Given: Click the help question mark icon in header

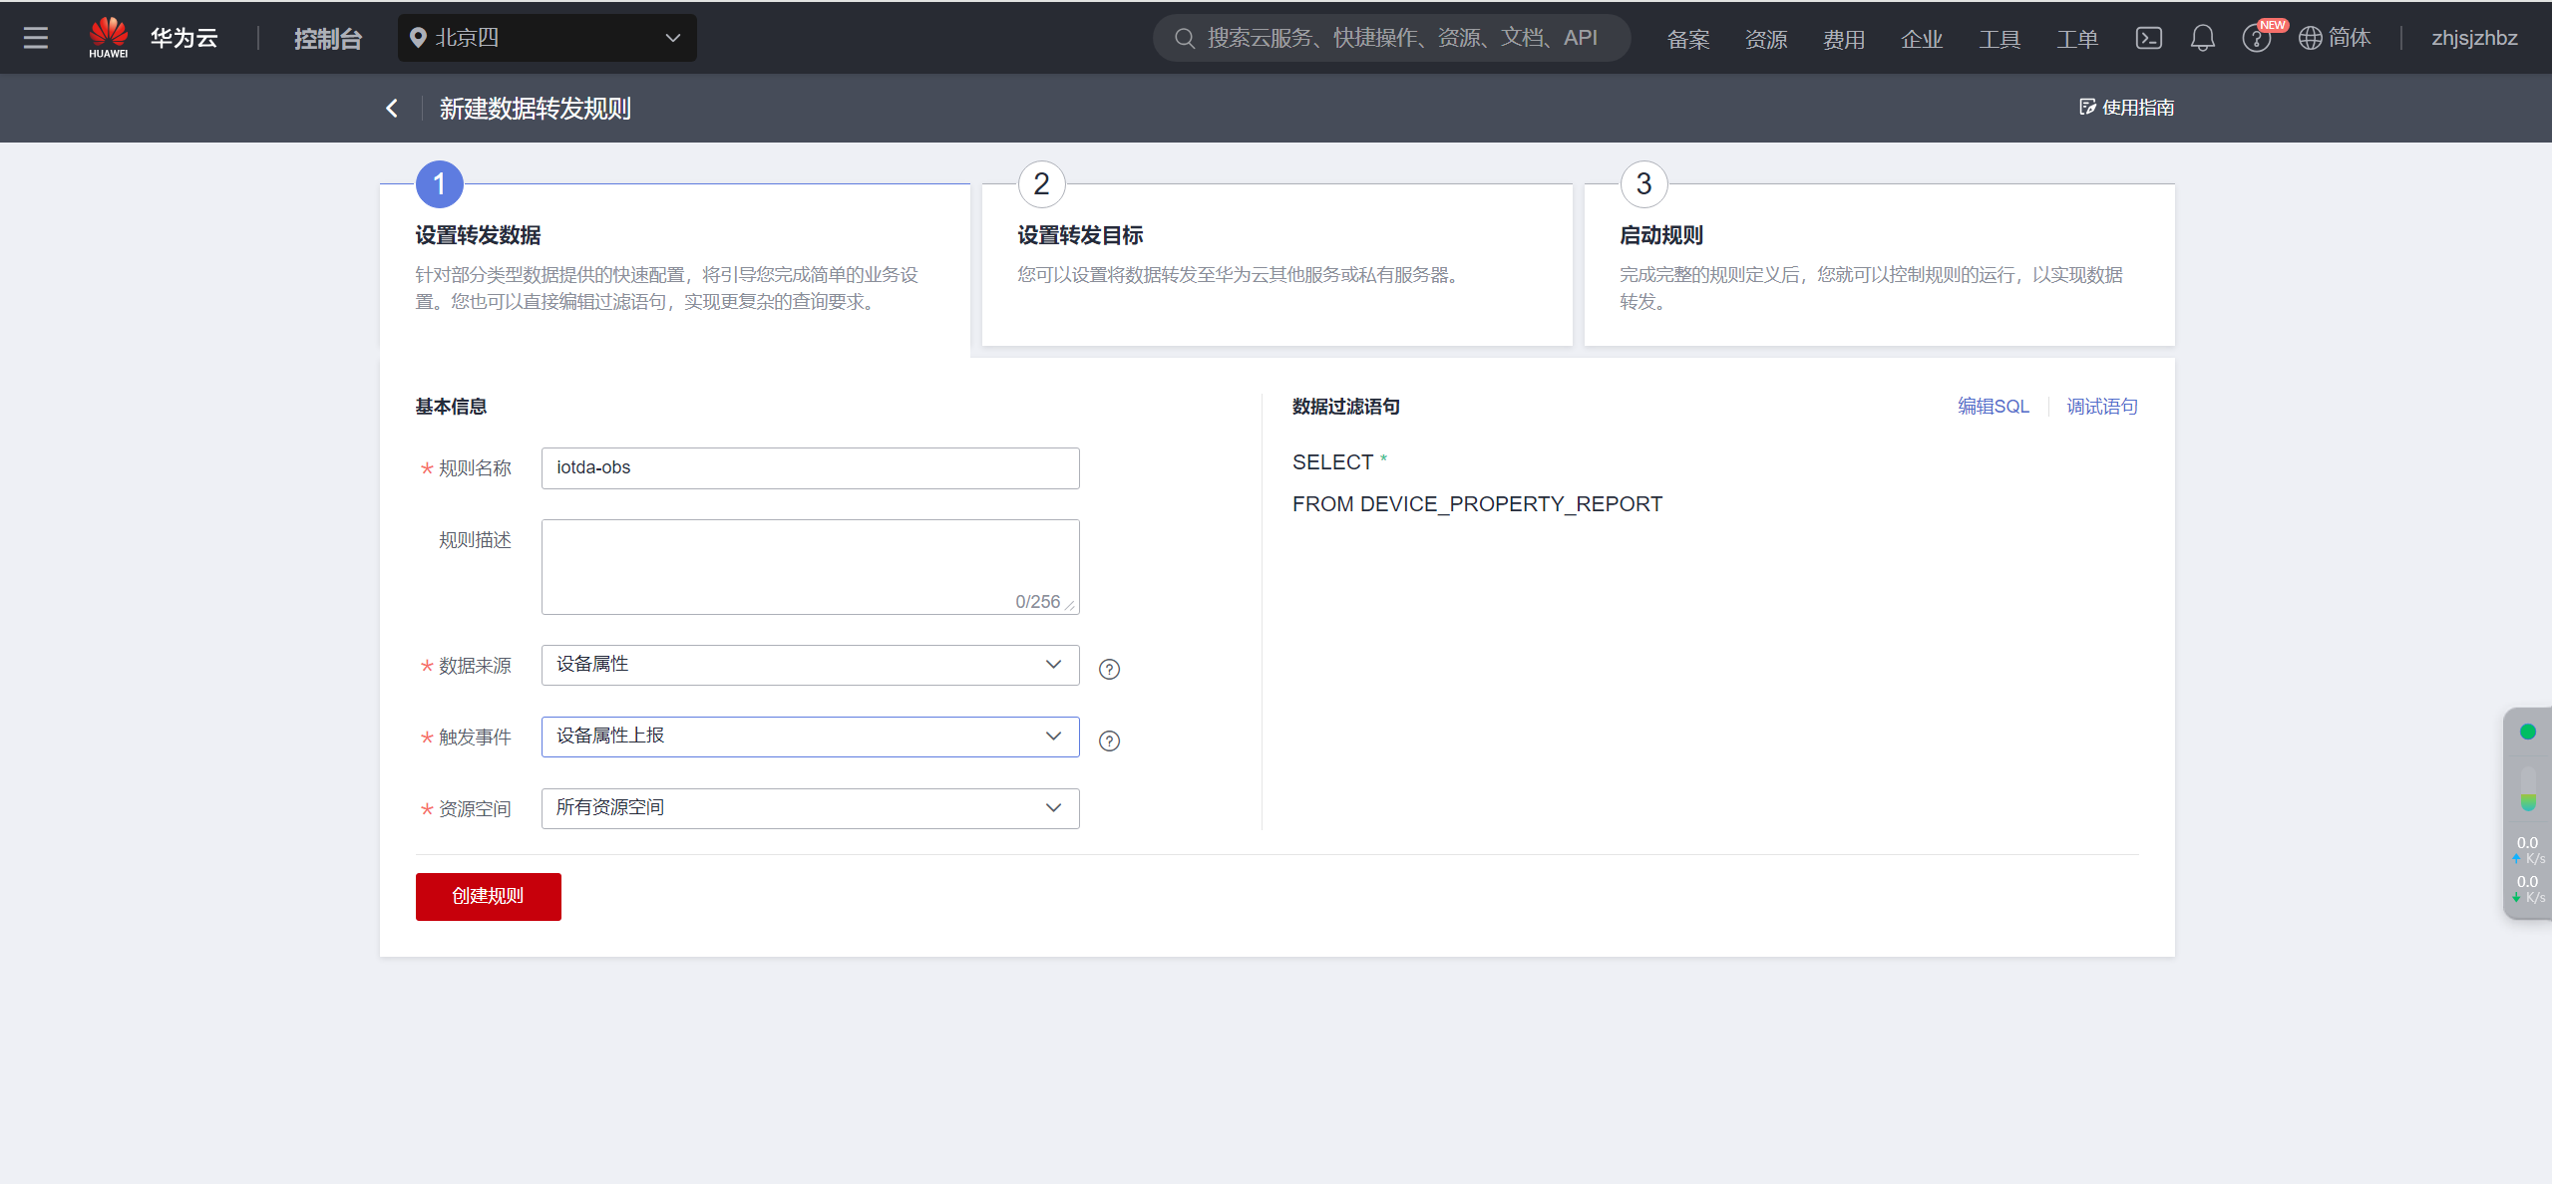Looking at the screenshot, I should (x=2255, y=39).
